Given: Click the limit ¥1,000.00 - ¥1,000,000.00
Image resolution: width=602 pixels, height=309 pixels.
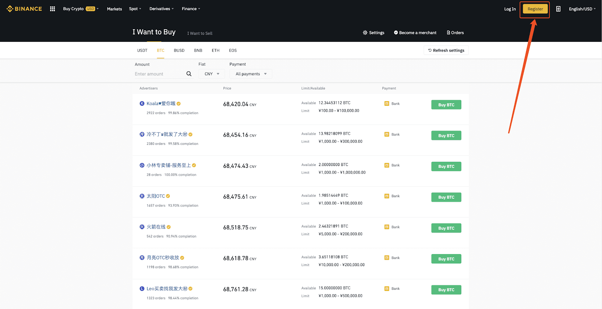Looking at the screenshot, I should pyautogui.click(x=342, y=172).
